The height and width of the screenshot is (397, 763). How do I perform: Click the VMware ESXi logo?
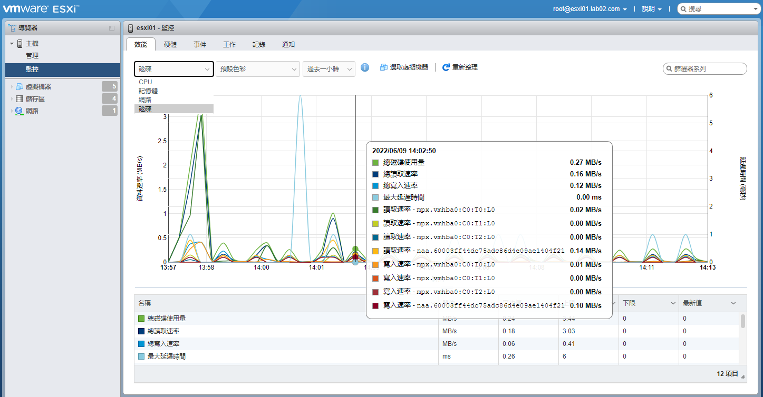click(41, 8)
